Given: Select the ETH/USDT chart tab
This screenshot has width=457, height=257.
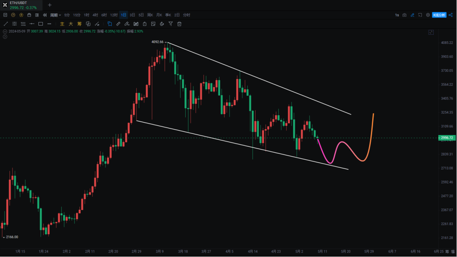Looking at the screenshot, I should coord(21,5).
